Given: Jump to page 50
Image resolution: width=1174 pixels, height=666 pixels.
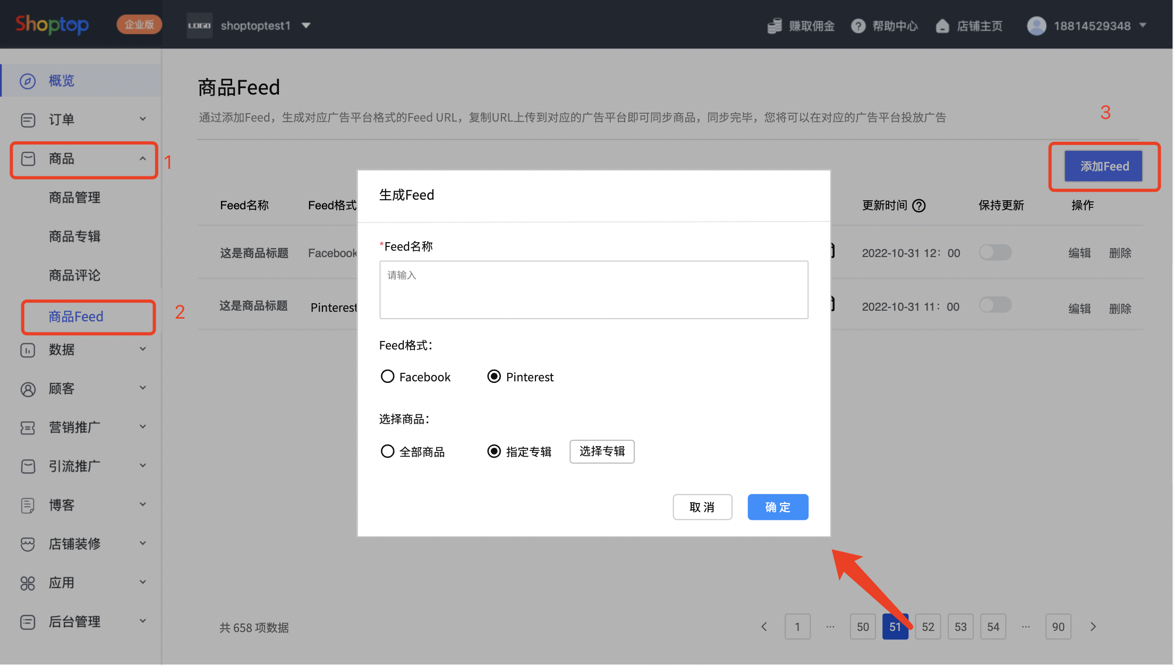Looking at the screenshot, I should [x=863, y=627].
